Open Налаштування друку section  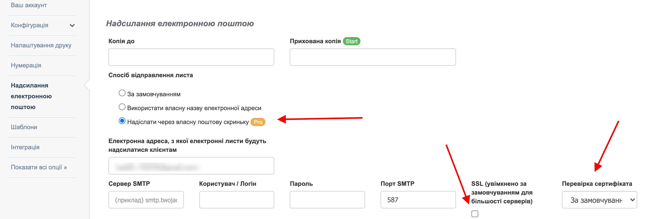[x=41, y=45]
